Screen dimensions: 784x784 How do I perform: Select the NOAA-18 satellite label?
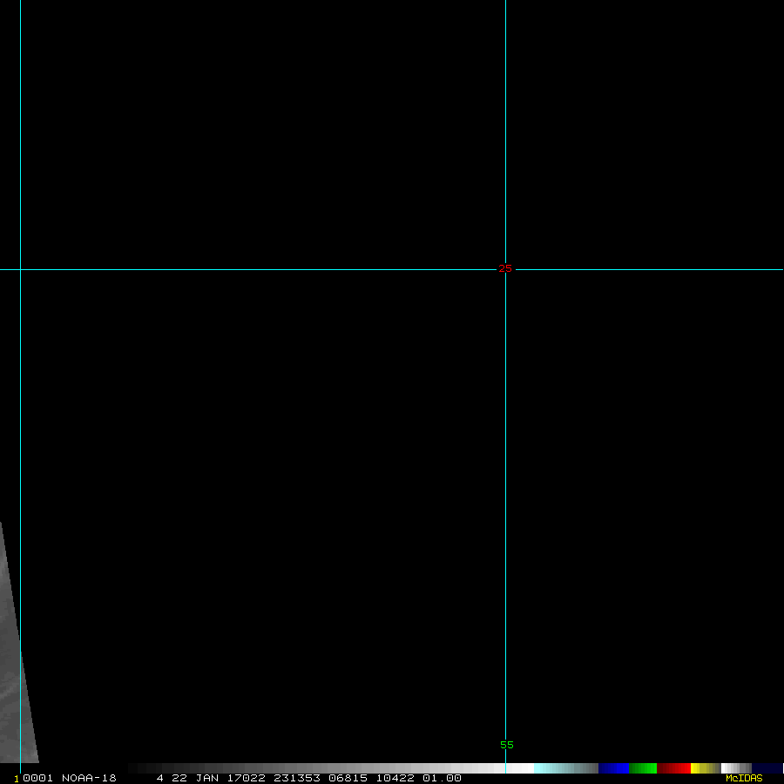[x=89, y=778]
